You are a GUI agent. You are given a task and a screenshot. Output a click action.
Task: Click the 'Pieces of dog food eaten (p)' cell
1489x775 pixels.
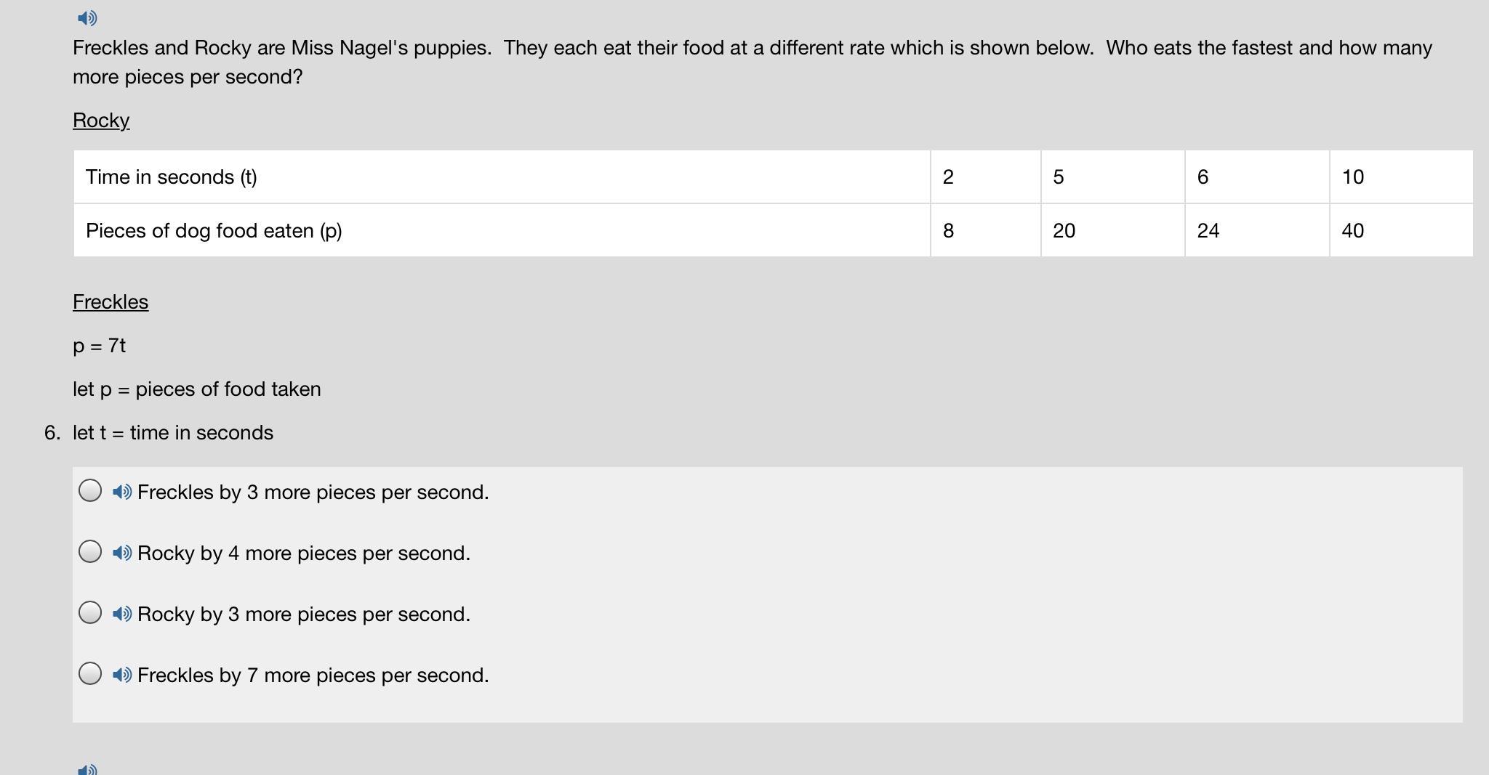[x=502, y=230]
